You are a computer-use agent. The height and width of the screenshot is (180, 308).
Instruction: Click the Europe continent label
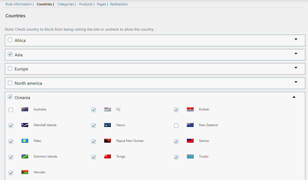[21, 69]
